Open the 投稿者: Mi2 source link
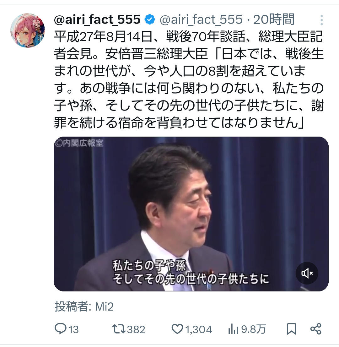This screenshot has height=347, width=339. point(84,307)
